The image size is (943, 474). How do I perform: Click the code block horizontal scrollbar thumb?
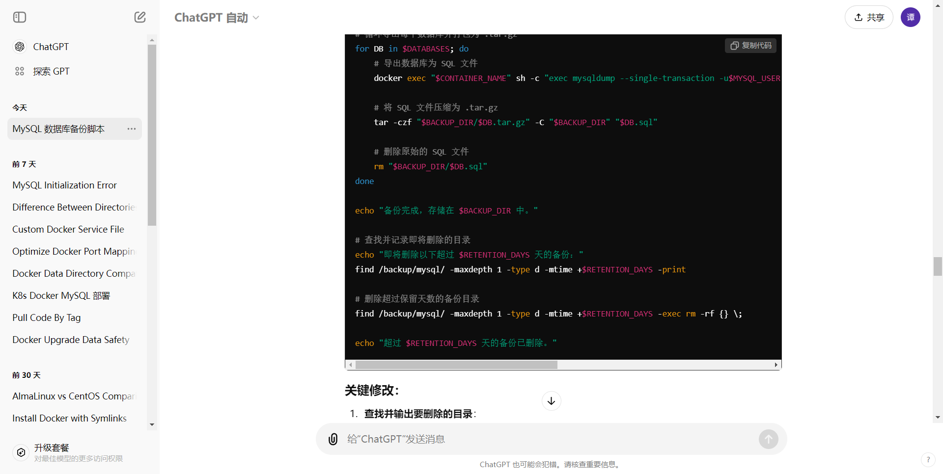pos(456,365)
